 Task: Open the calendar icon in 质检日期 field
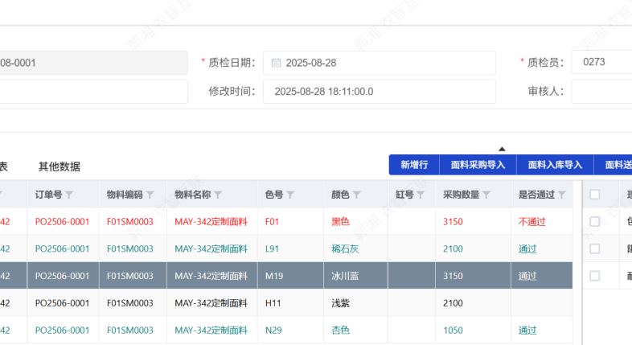(x=276, y=63)
